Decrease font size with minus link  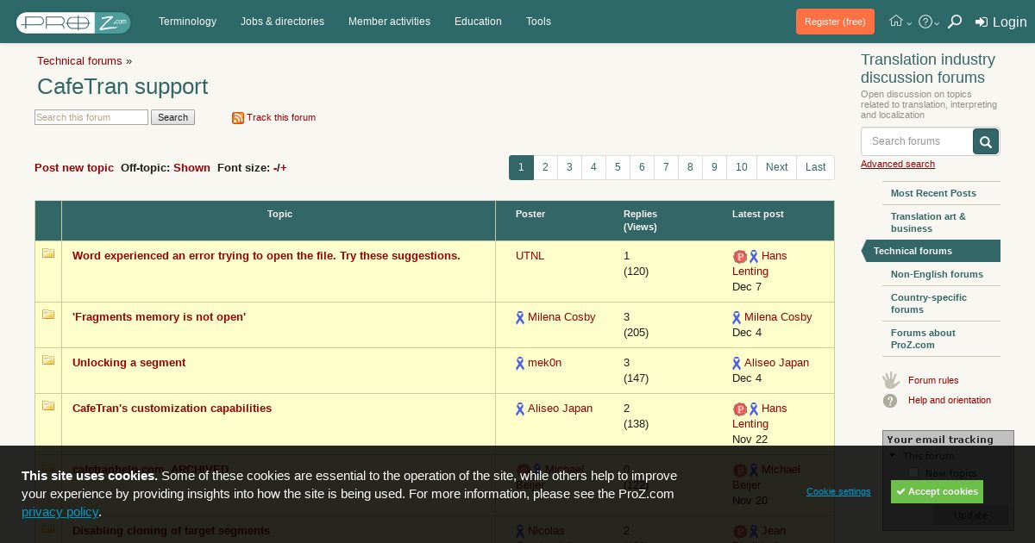pos(275,168)
